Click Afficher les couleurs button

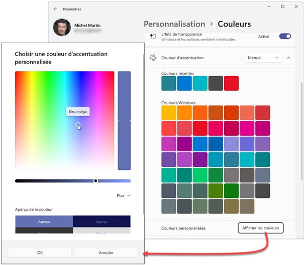260,228
